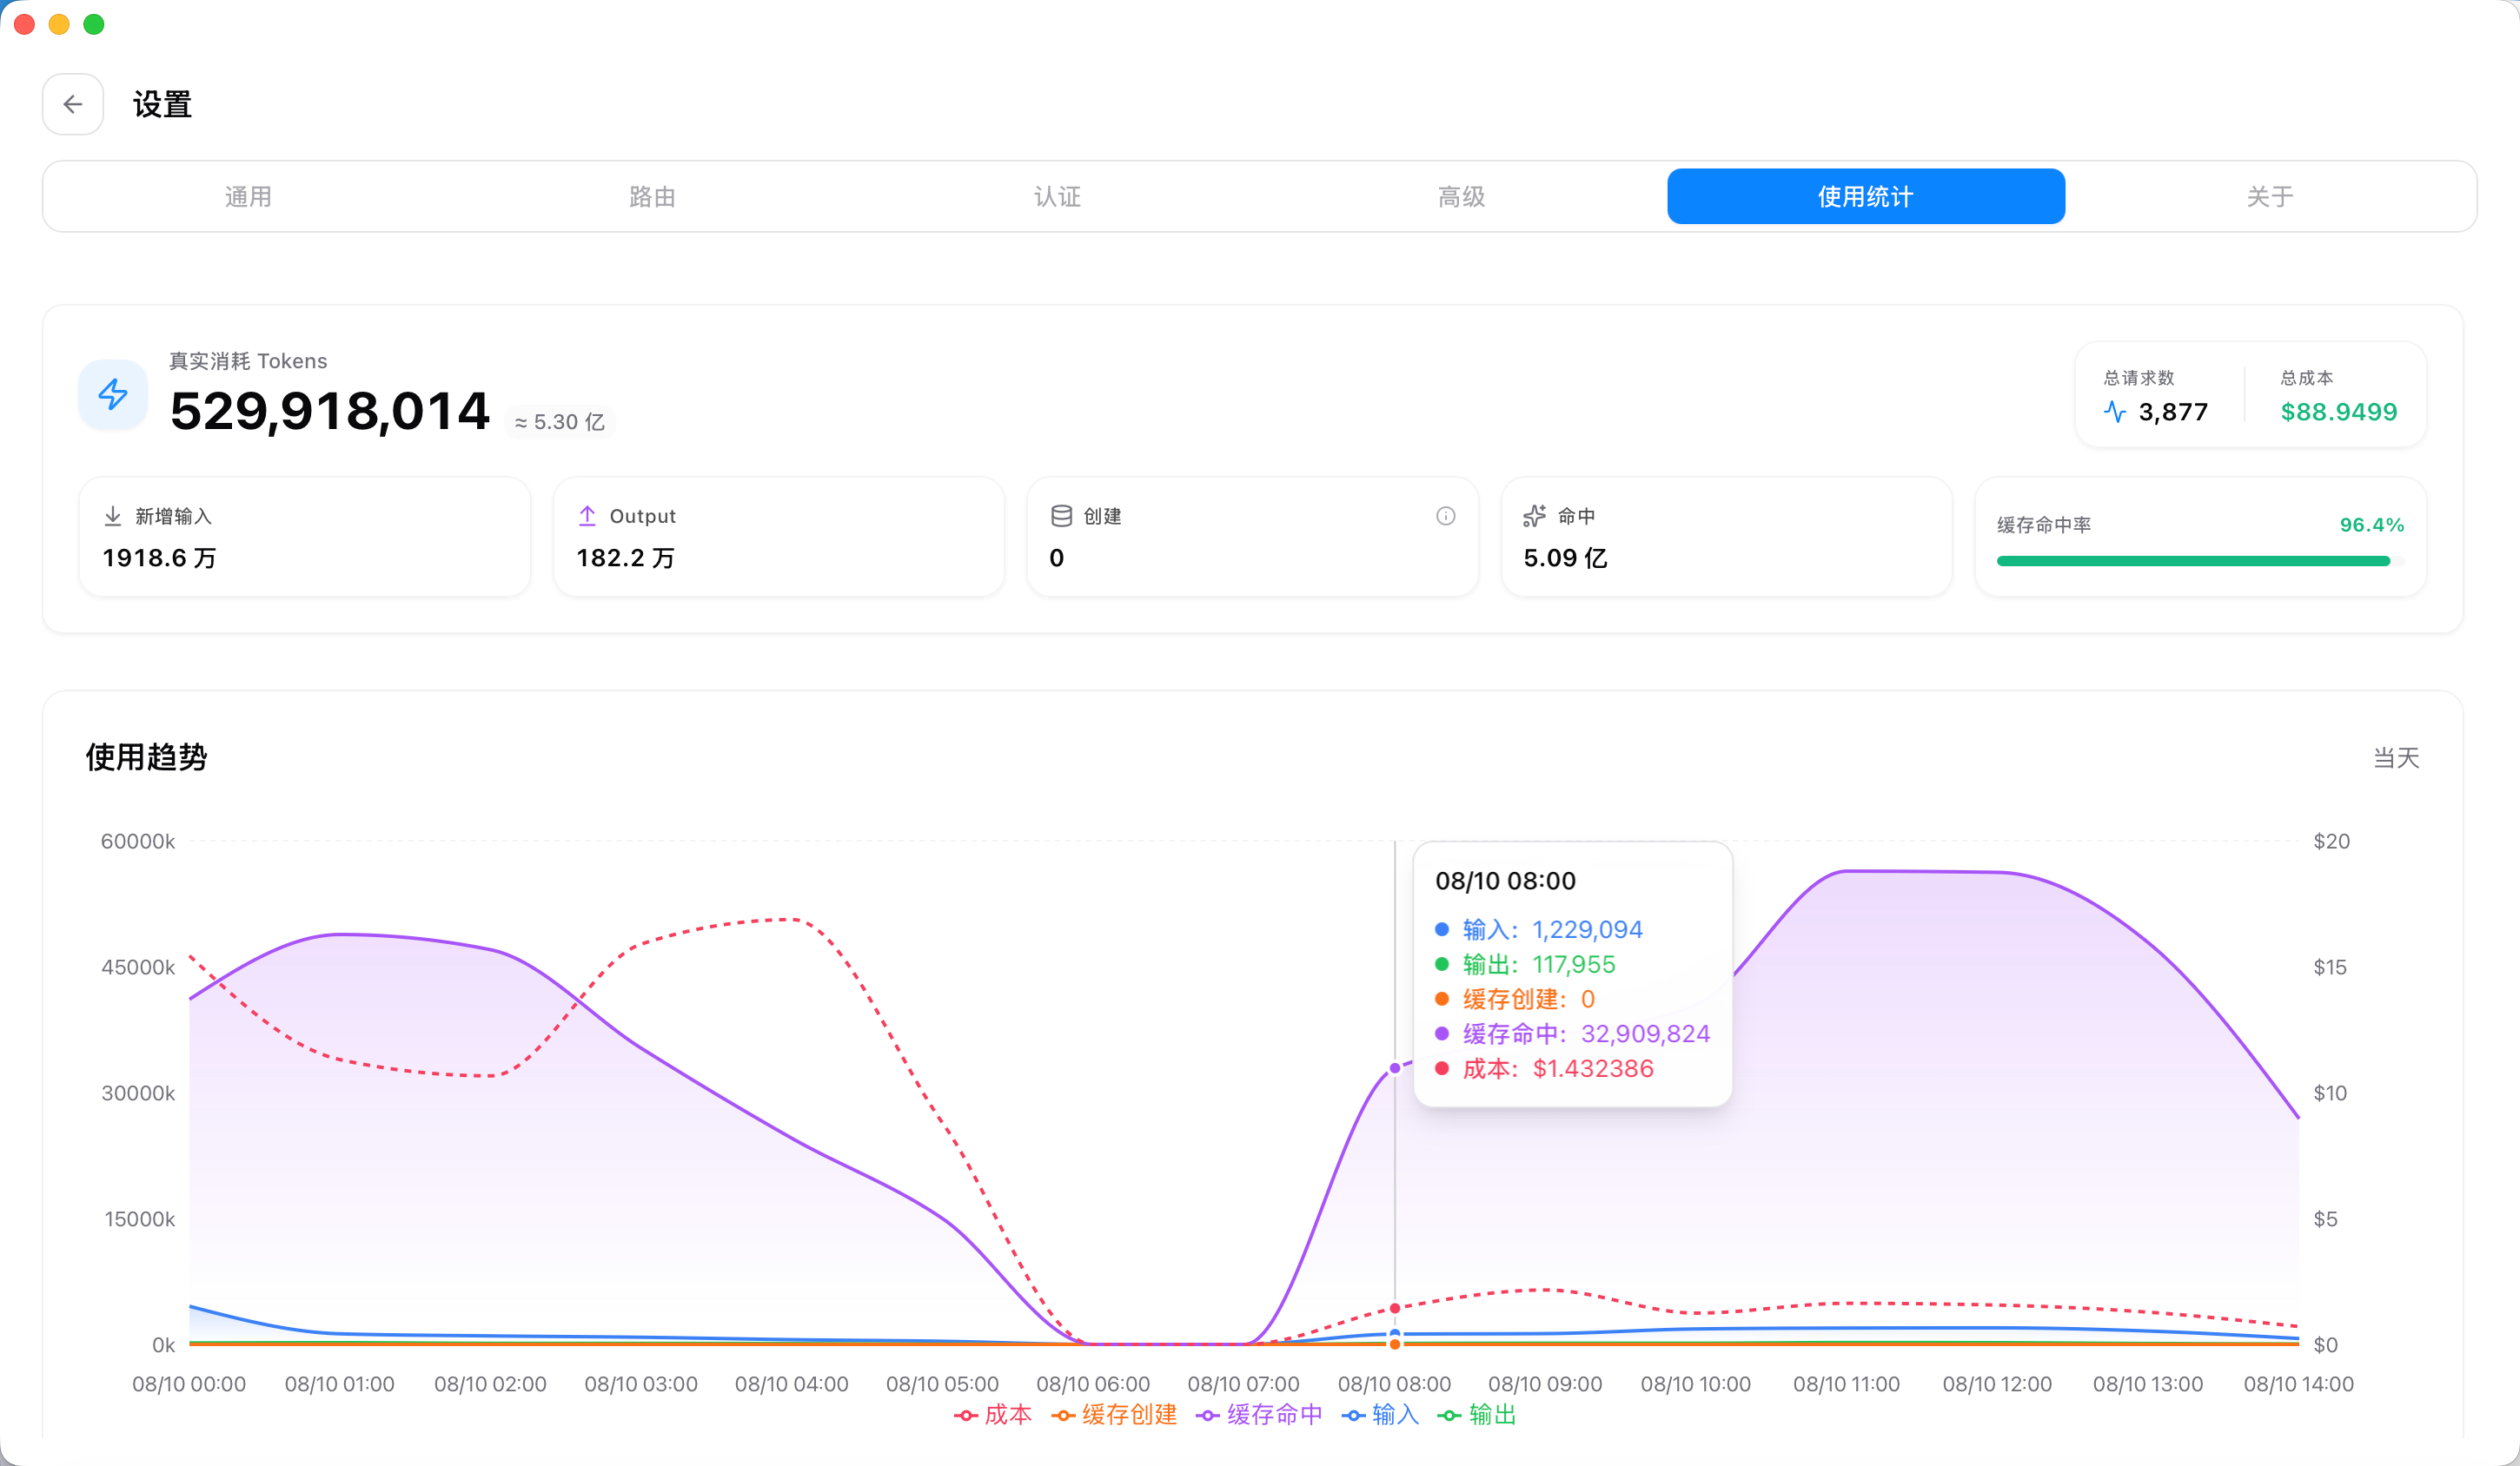Click the 真实消耗 Tokens label
The image size is (2520, 1466).
[x=248, y=360]
